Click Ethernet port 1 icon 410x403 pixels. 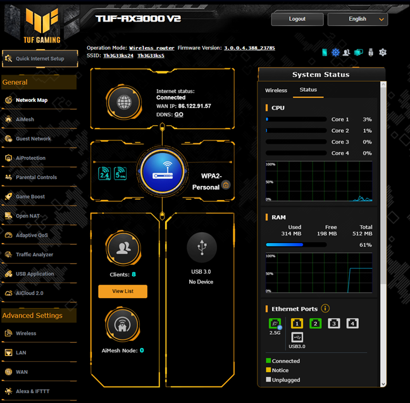tap(297, 323)
